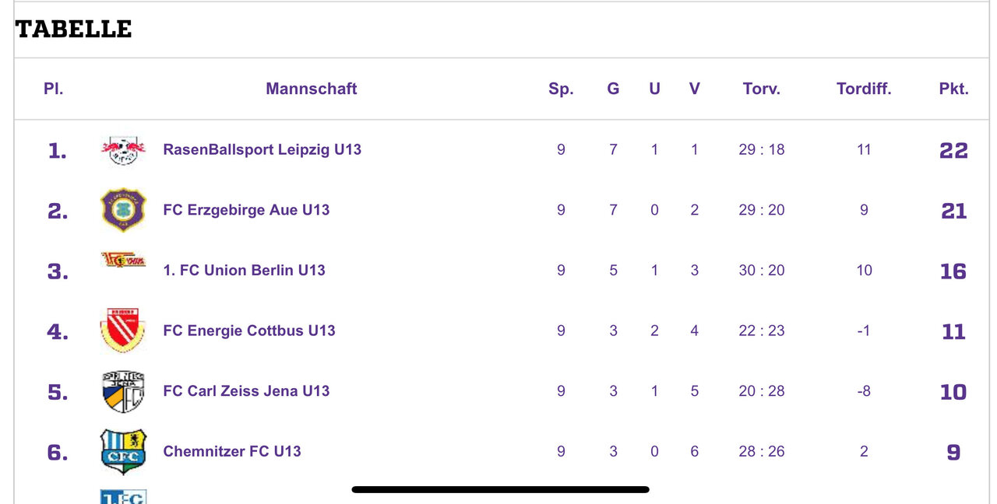This screenshot has height=504, width=997.
Task: Open FC Erzgebirge Aue U13 link
Action: tap(246, 210)
